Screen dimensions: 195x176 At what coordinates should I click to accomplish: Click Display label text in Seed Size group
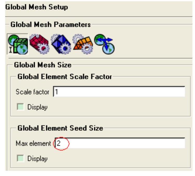[x=37, y=159]
